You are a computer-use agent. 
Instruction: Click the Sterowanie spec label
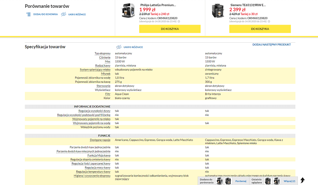point(104,86)
